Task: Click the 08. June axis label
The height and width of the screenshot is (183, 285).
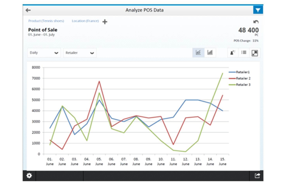Action: (x=136, y=162)
